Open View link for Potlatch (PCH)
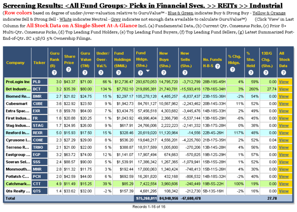 [284, 177]
